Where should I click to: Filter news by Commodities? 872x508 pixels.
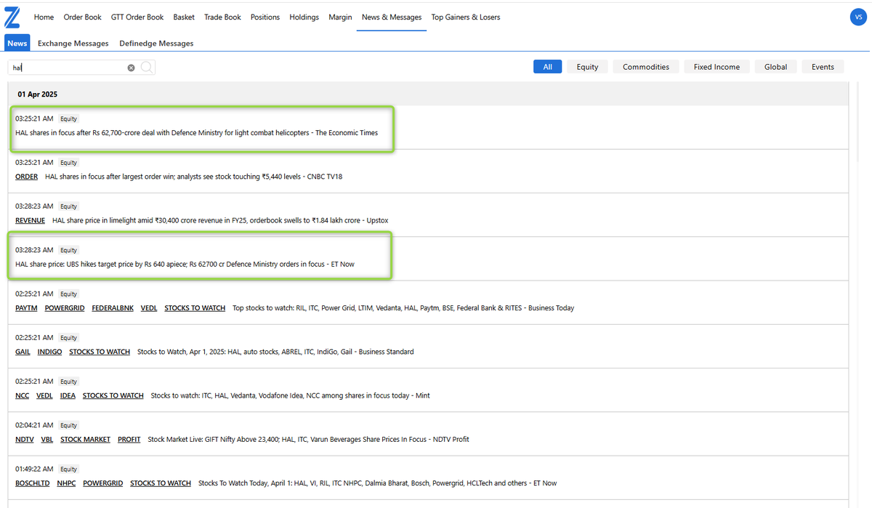tap(646, 67)
